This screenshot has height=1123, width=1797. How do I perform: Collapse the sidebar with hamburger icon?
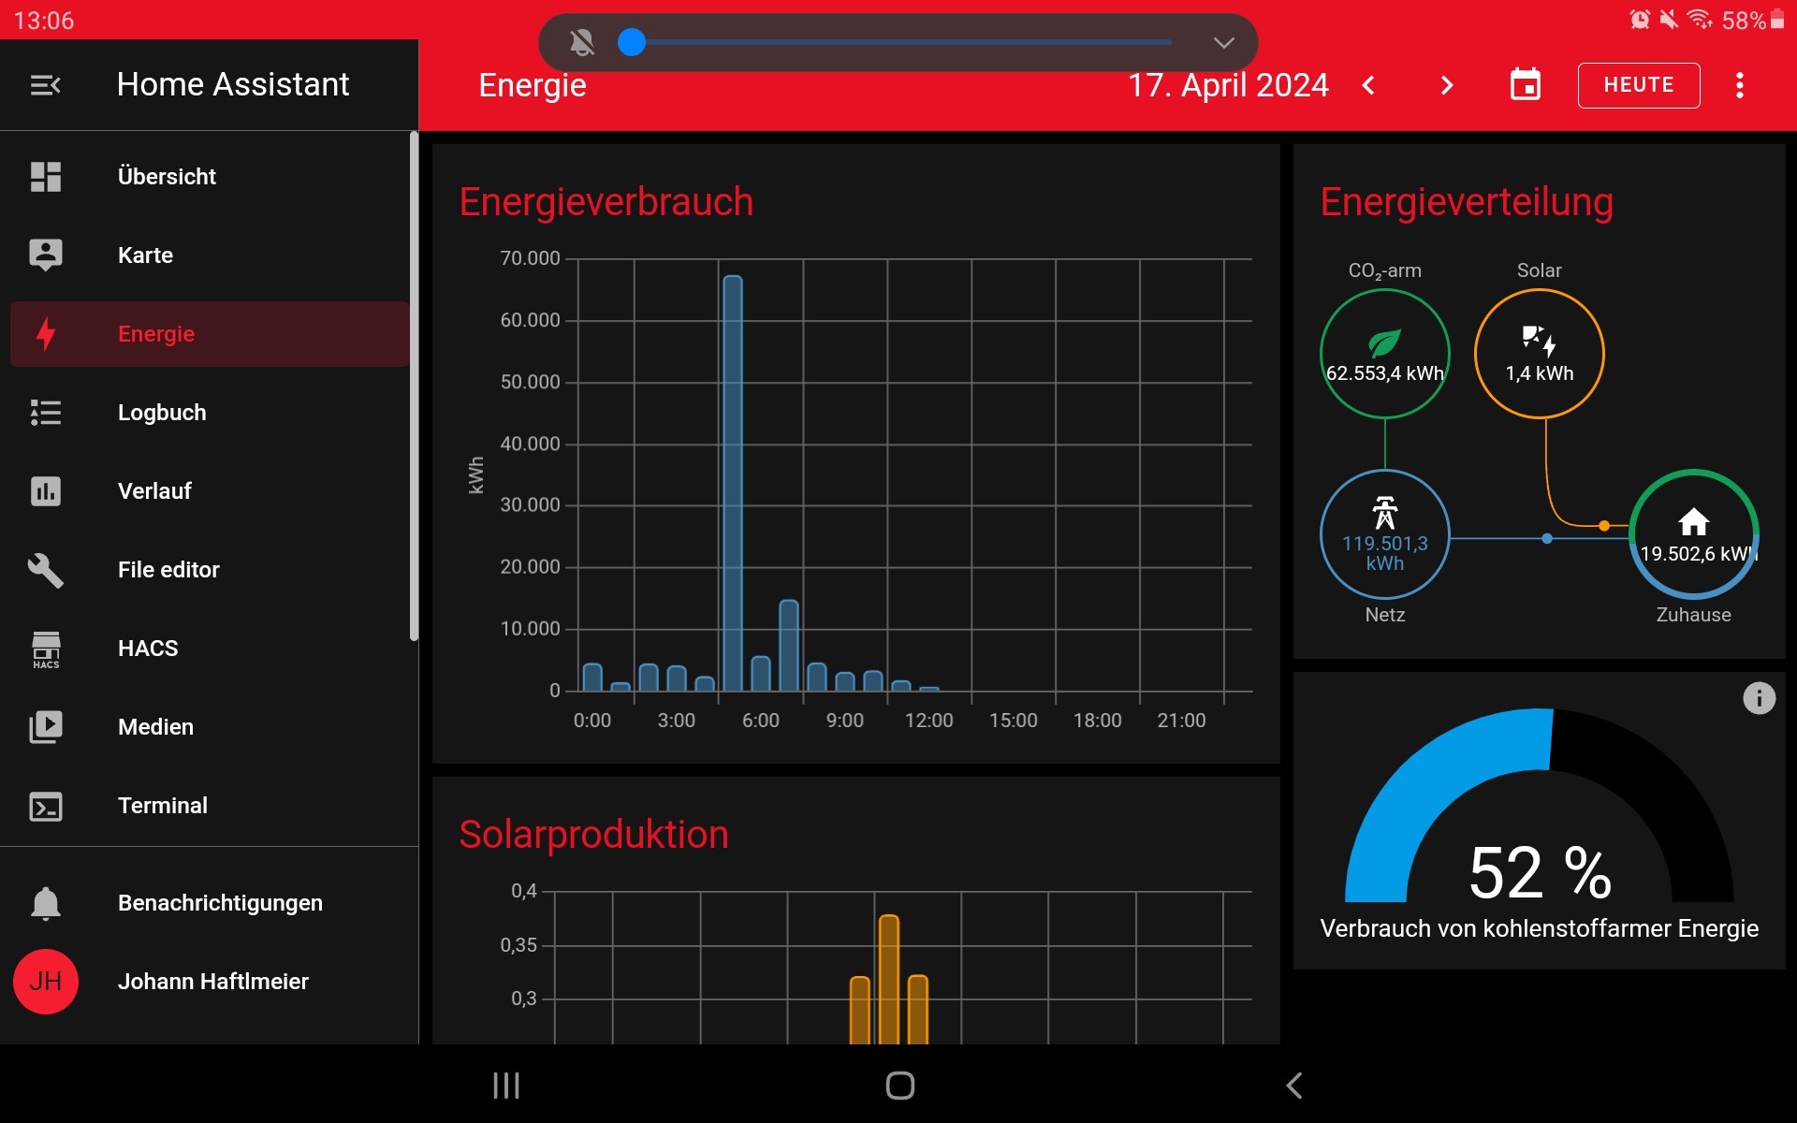45,85
